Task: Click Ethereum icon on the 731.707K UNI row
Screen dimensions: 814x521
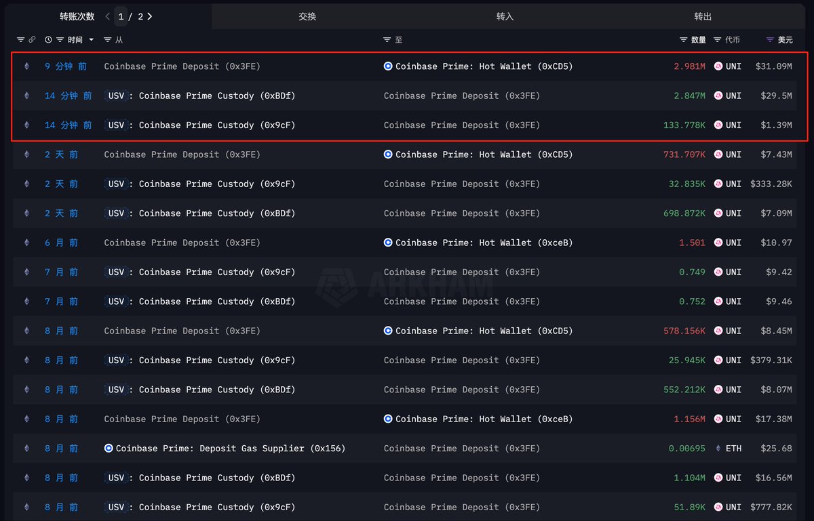Action: coord(27,154)
